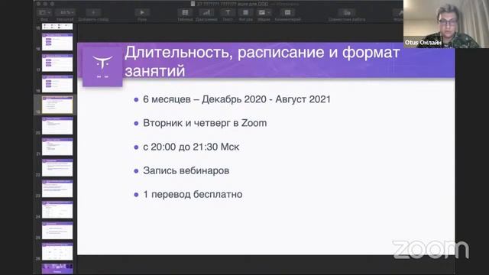Open the Media (Медиа) dropdown
Image resolution: width=489 pixels, height=275 pixels.
[264, 12]
